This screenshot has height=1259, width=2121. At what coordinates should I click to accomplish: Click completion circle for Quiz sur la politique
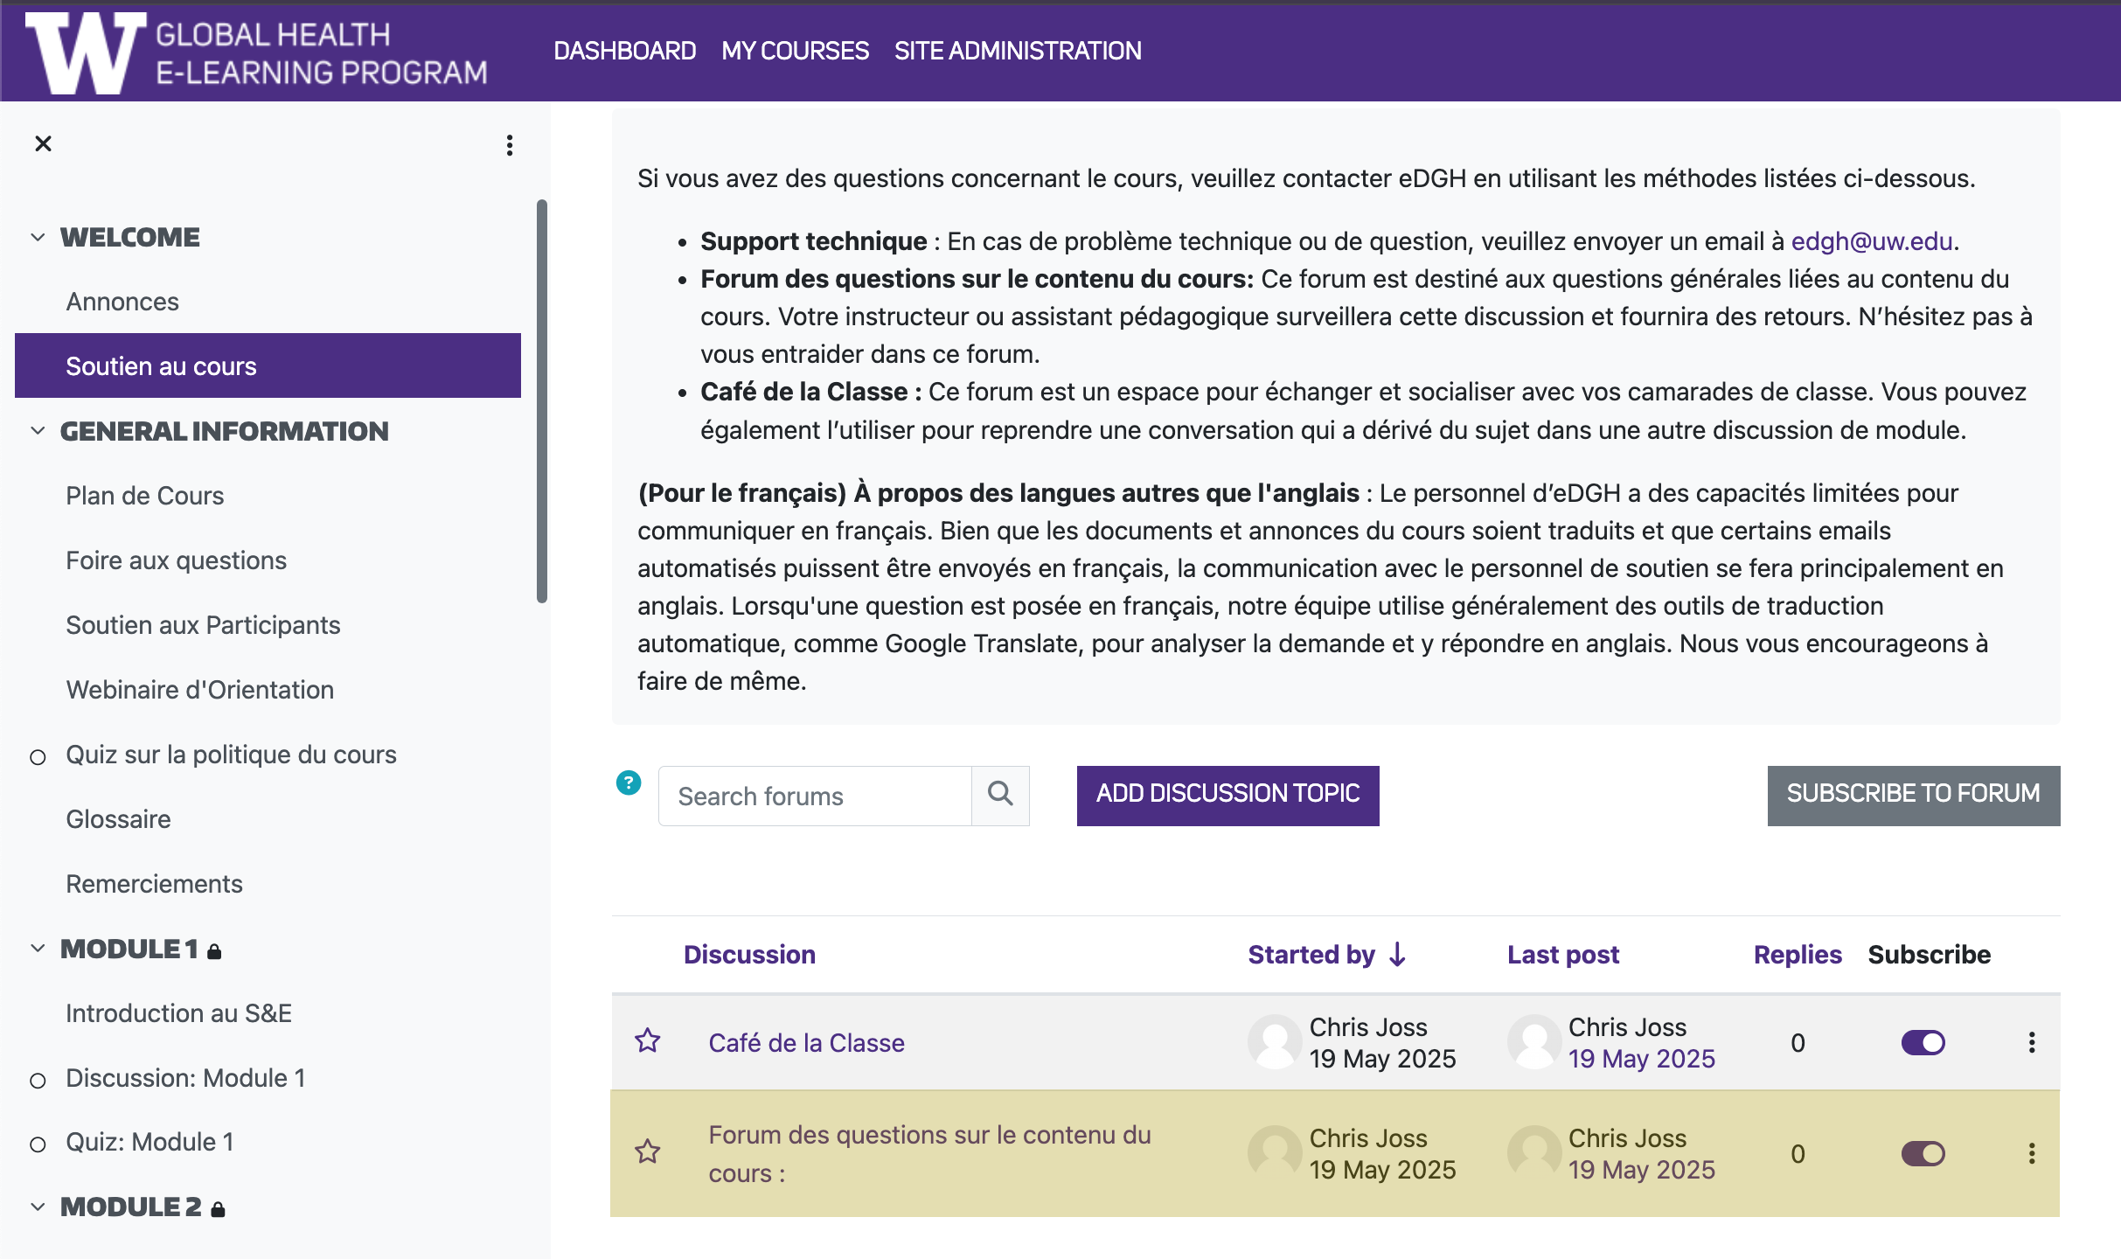pos(38,756)
